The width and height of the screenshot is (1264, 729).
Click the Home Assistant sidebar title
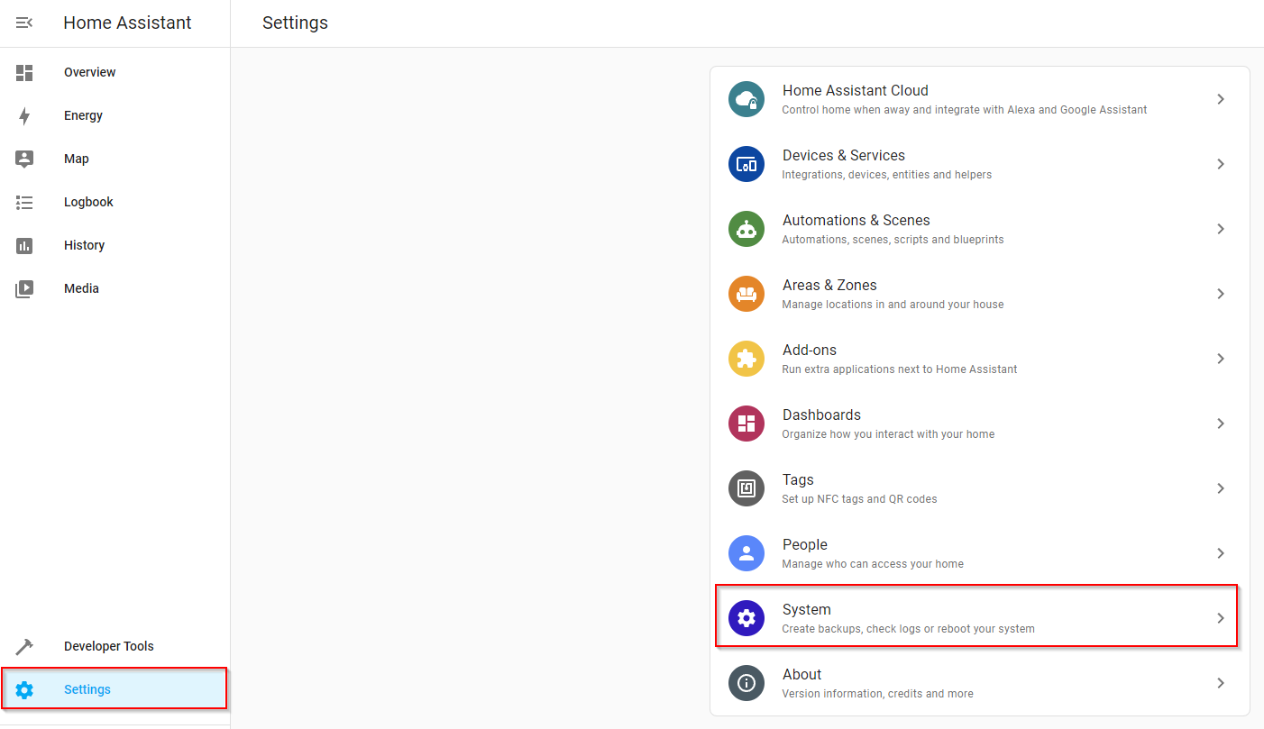pyautogui.click(x=127, y=23)
